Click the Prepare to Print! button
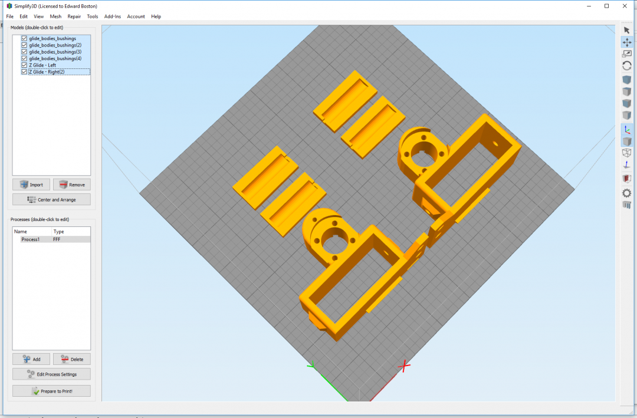The width and height of the screenshot is (637, 418). click(x=51, y=391)
